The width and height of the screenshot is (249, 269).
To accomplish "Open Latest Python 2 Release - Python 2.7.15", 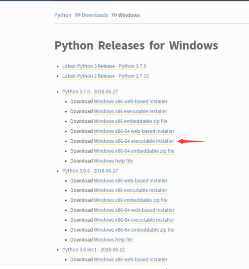I will coord(106,76).
